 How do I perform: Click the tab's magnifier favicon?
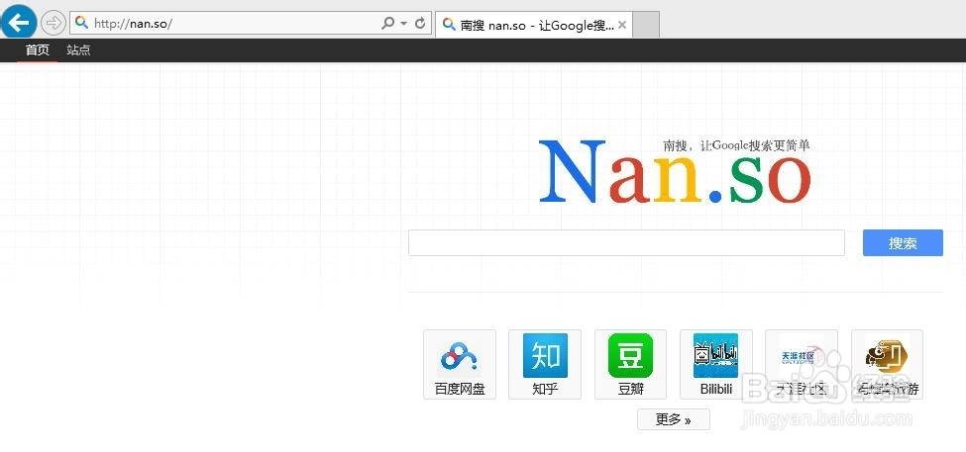click(x=449, y=25)
